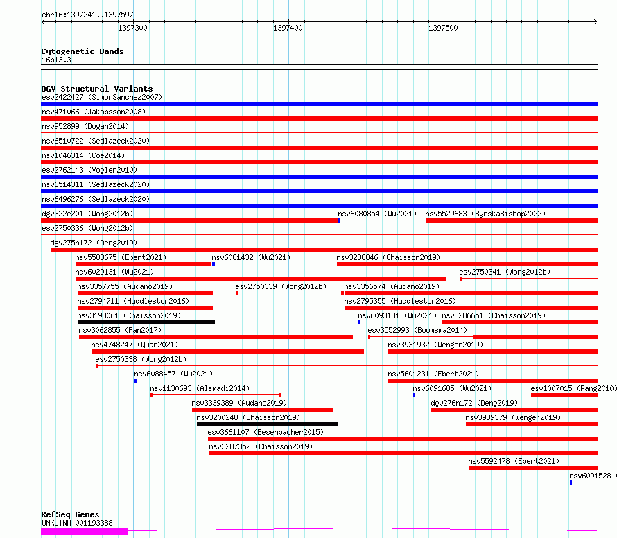The height and width of the screenshot is (538, 617).
Task: Click ruler position 1397300
Action: coord(132,28)
